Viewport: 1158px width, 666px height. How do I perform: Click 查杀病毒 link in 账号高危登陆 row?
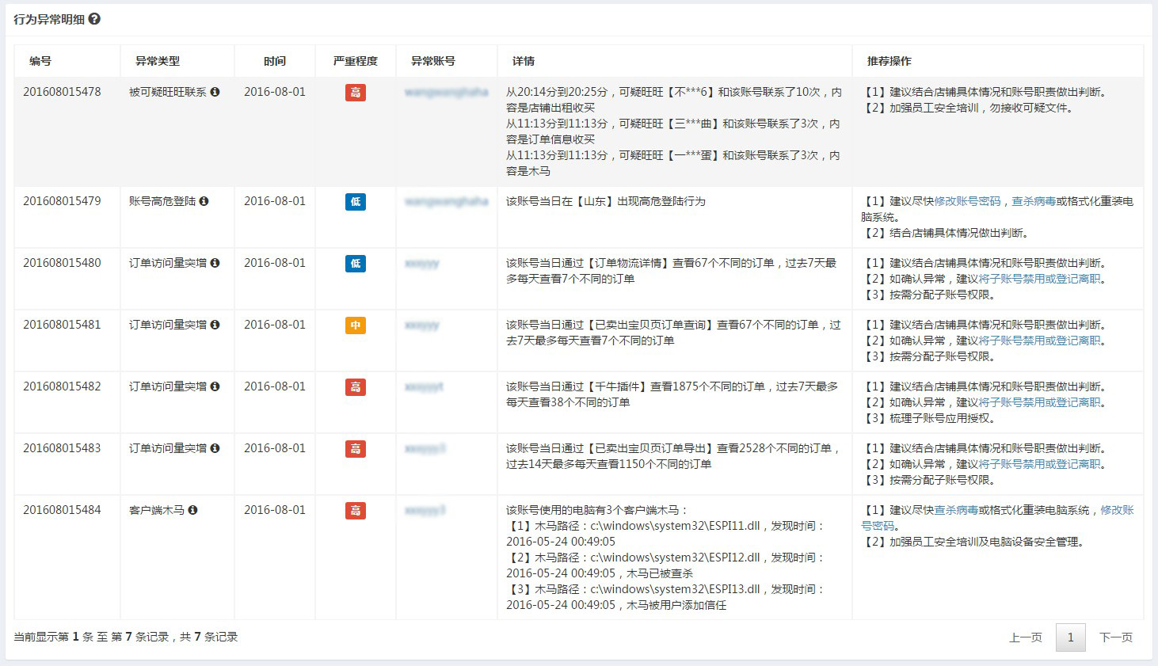pos(1034,201)
